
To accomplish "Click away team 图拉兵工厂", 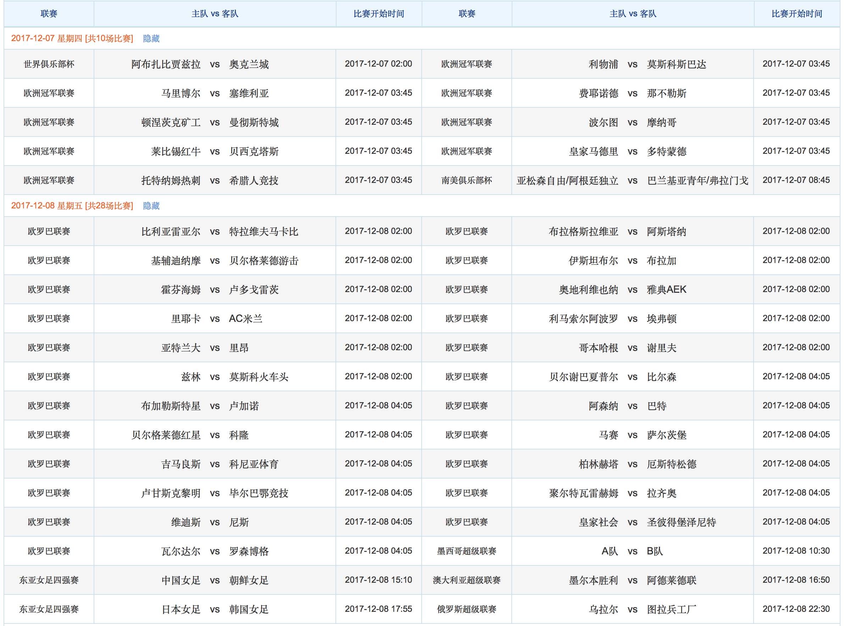I will 672,610.
